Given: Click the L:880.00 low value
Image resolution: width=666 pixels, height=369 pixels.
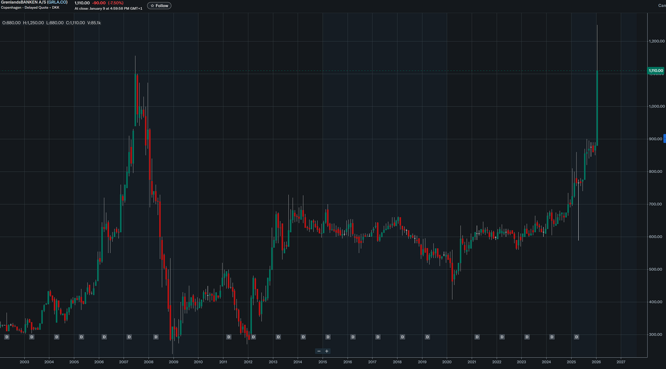Looking at the screenshot, I should [56, 23].
